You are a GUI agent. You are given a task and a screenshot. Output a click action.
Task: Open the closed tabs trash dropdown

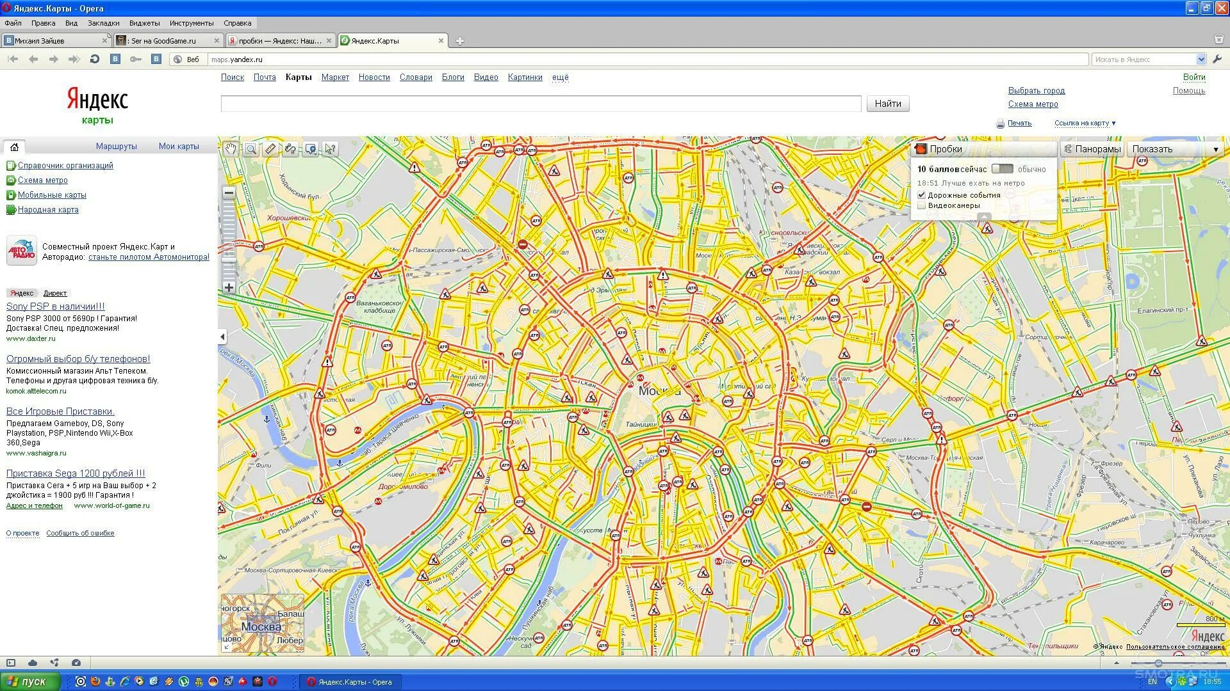[x=1218, y=40]
